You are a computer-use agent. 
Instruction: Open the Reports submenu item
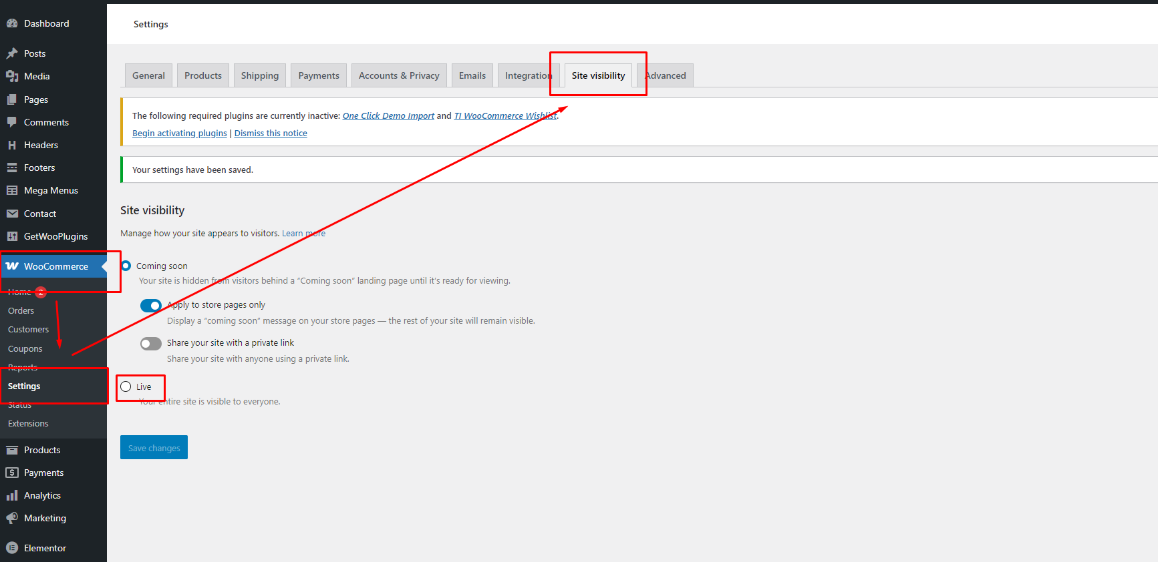tap(23, 367)
